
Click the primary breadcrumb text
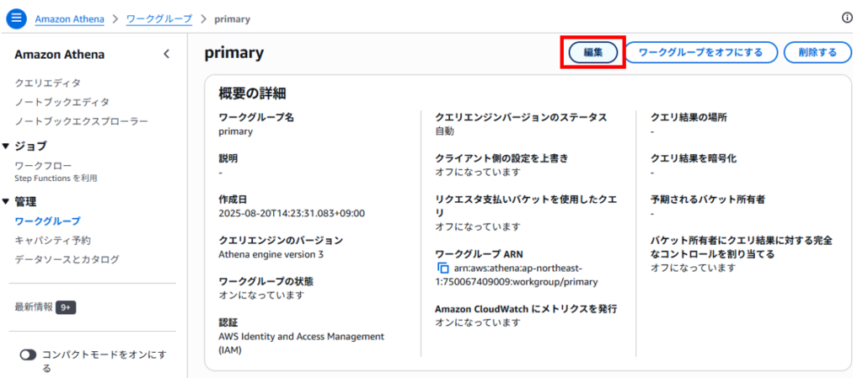[x=233, y=19]
